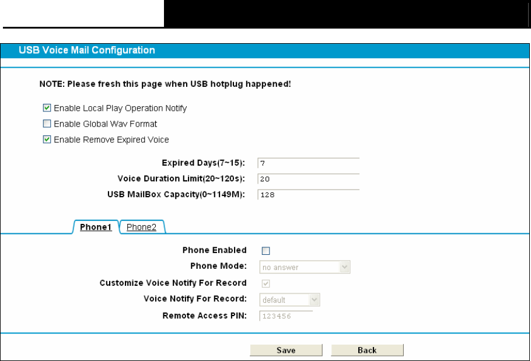Click the NOTE about USB hotplug text
Viewport: 531px width, 361px height.
(165, 84)
